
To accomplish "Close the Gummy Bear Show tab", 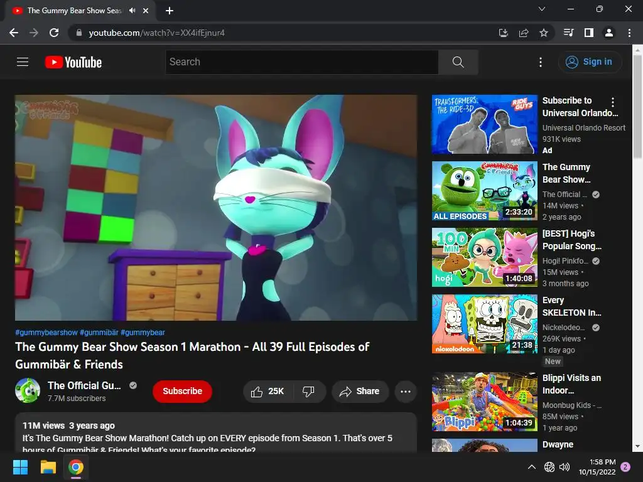I will (x=146, y=11).
